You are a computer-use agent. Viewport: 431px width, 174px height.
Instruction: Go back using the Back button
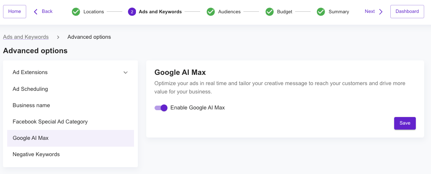tap(43, 11)
